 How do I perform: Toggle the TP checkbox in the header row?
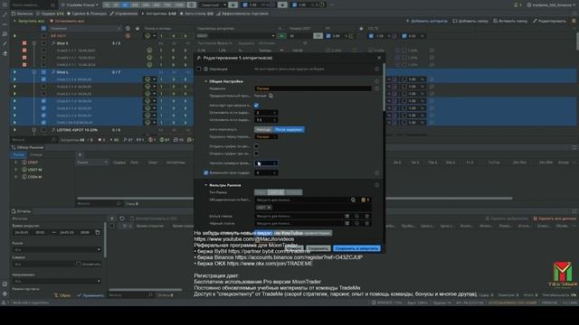(328, 36)
